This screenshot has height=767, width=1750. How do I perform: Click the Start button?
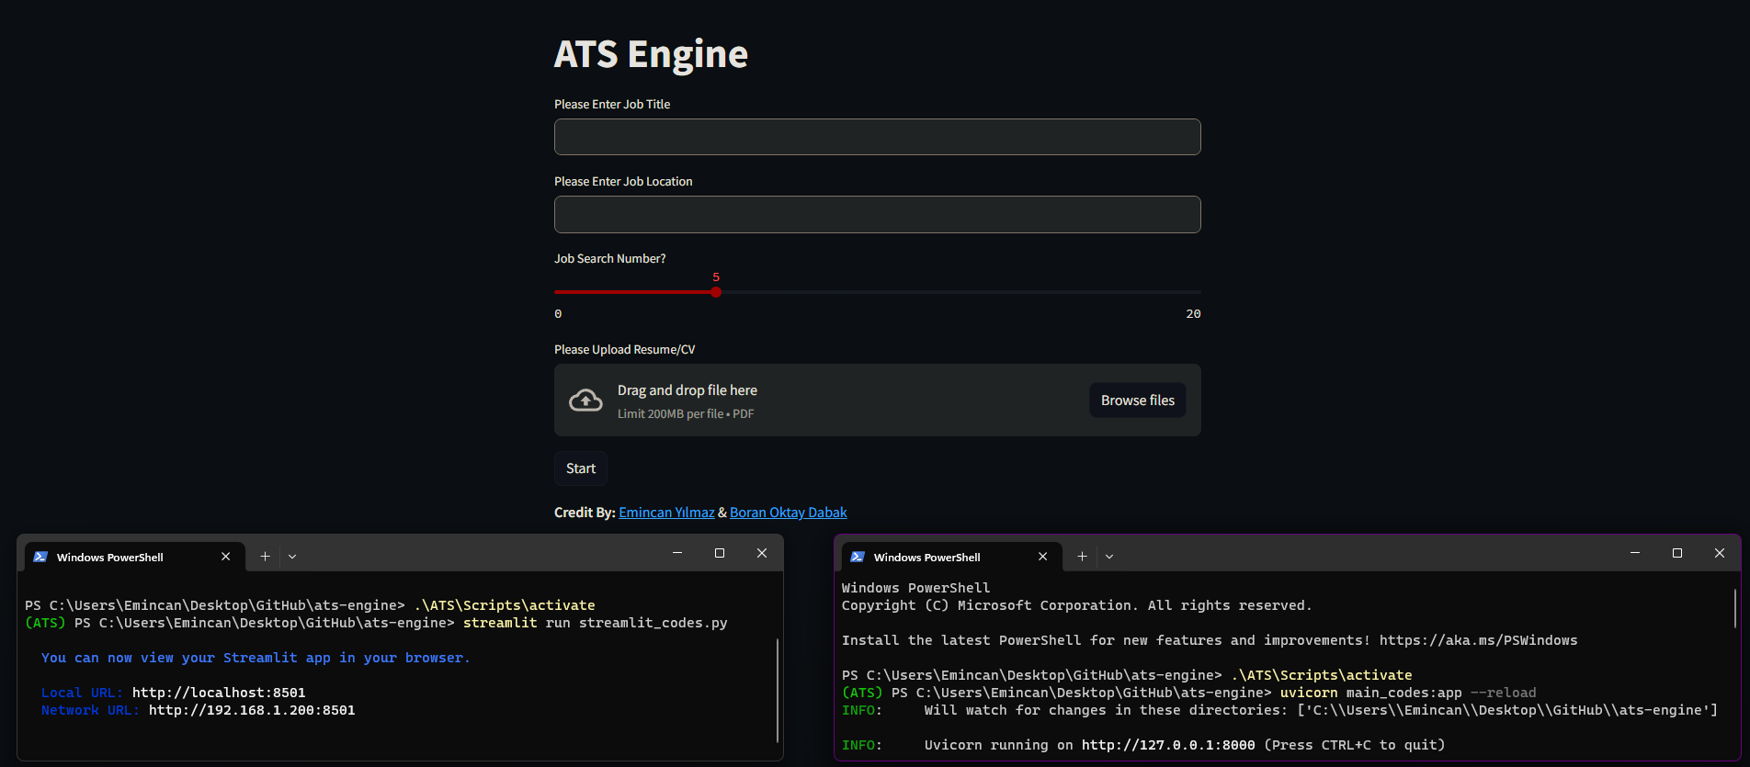click(581, 468)
